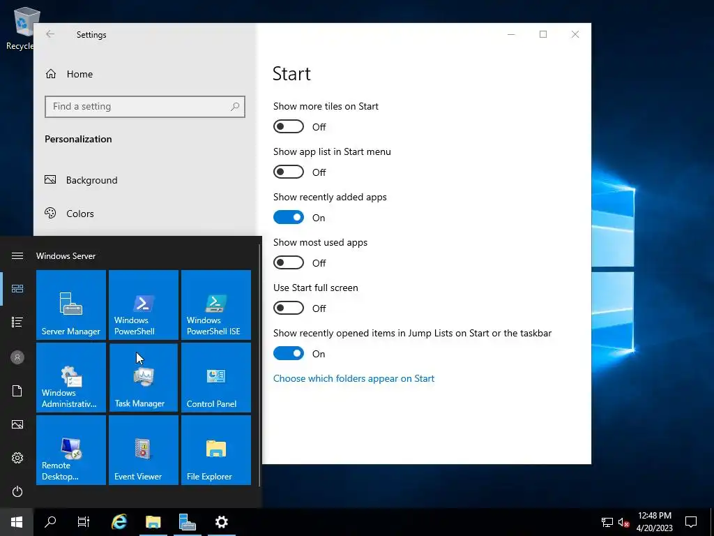Toggle Show more tiles on Start

coord(288,127)
